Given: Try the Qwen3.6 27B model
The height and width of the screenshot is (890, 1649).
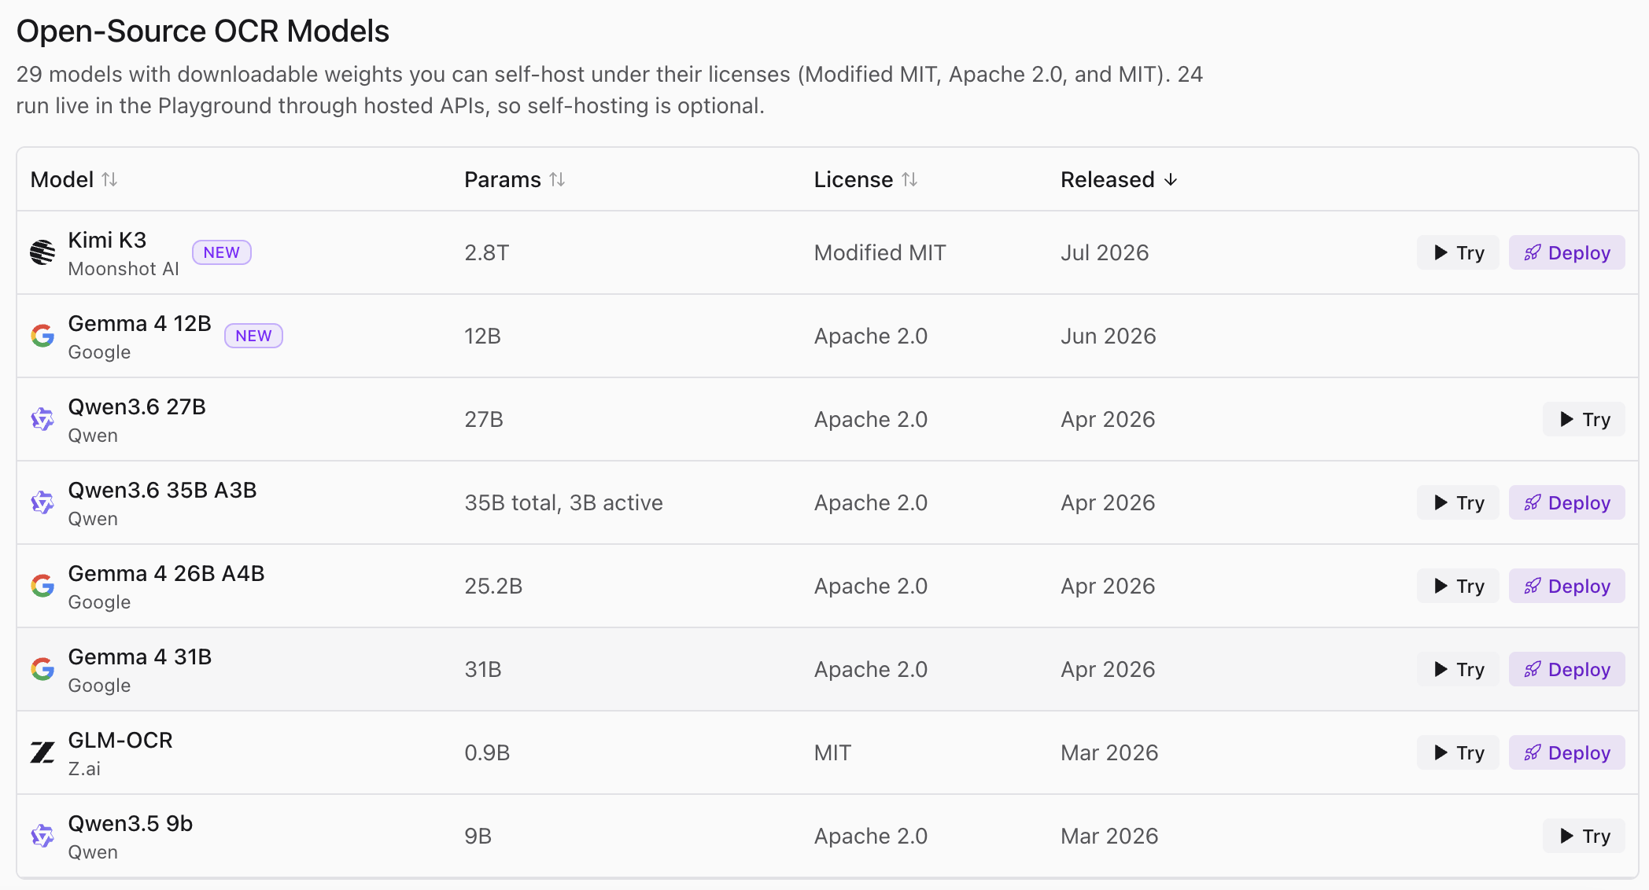Looking at the screenshot, I should pos(1584,419).
